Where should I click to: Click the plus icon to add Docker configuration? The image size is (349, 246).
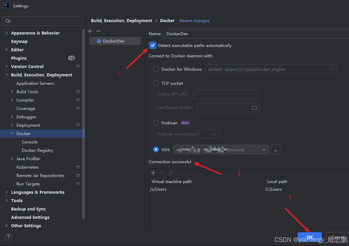click(x=90, y=31)
